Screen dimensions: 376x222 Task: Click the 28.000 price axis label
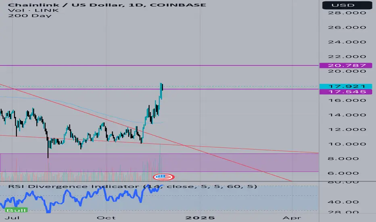[347, 13]
